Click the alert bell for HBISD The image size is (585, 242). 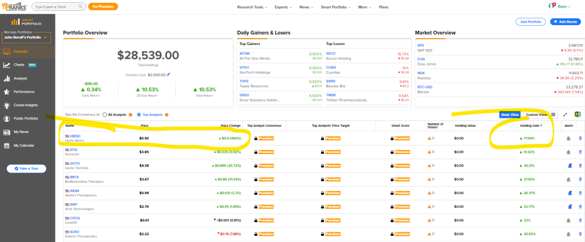point(568,138)
